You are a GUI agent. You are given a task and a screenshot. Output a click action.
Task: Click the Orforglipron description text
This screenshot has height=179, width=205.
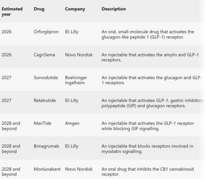148,35
